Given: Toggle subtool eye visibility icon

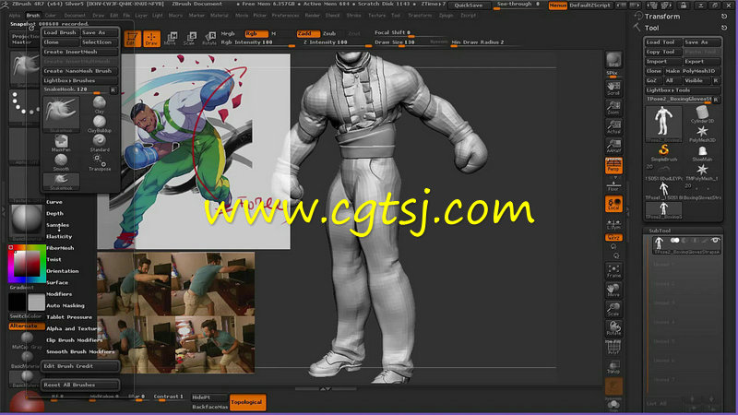Looking at the screenshot, I should (x=715, y=241).
